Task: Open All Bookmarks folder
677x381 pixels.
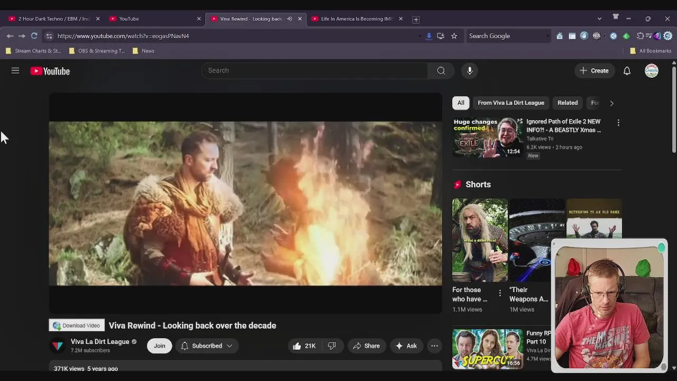Action: tap(651, 51)
